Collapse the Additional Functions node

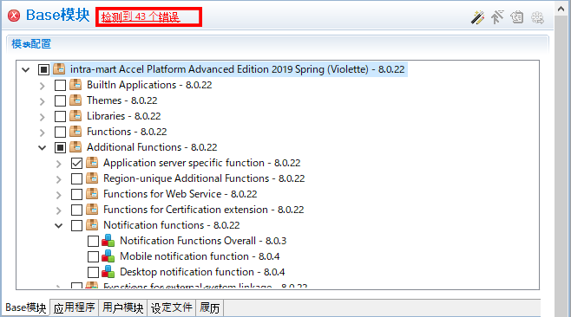[43, 147]
